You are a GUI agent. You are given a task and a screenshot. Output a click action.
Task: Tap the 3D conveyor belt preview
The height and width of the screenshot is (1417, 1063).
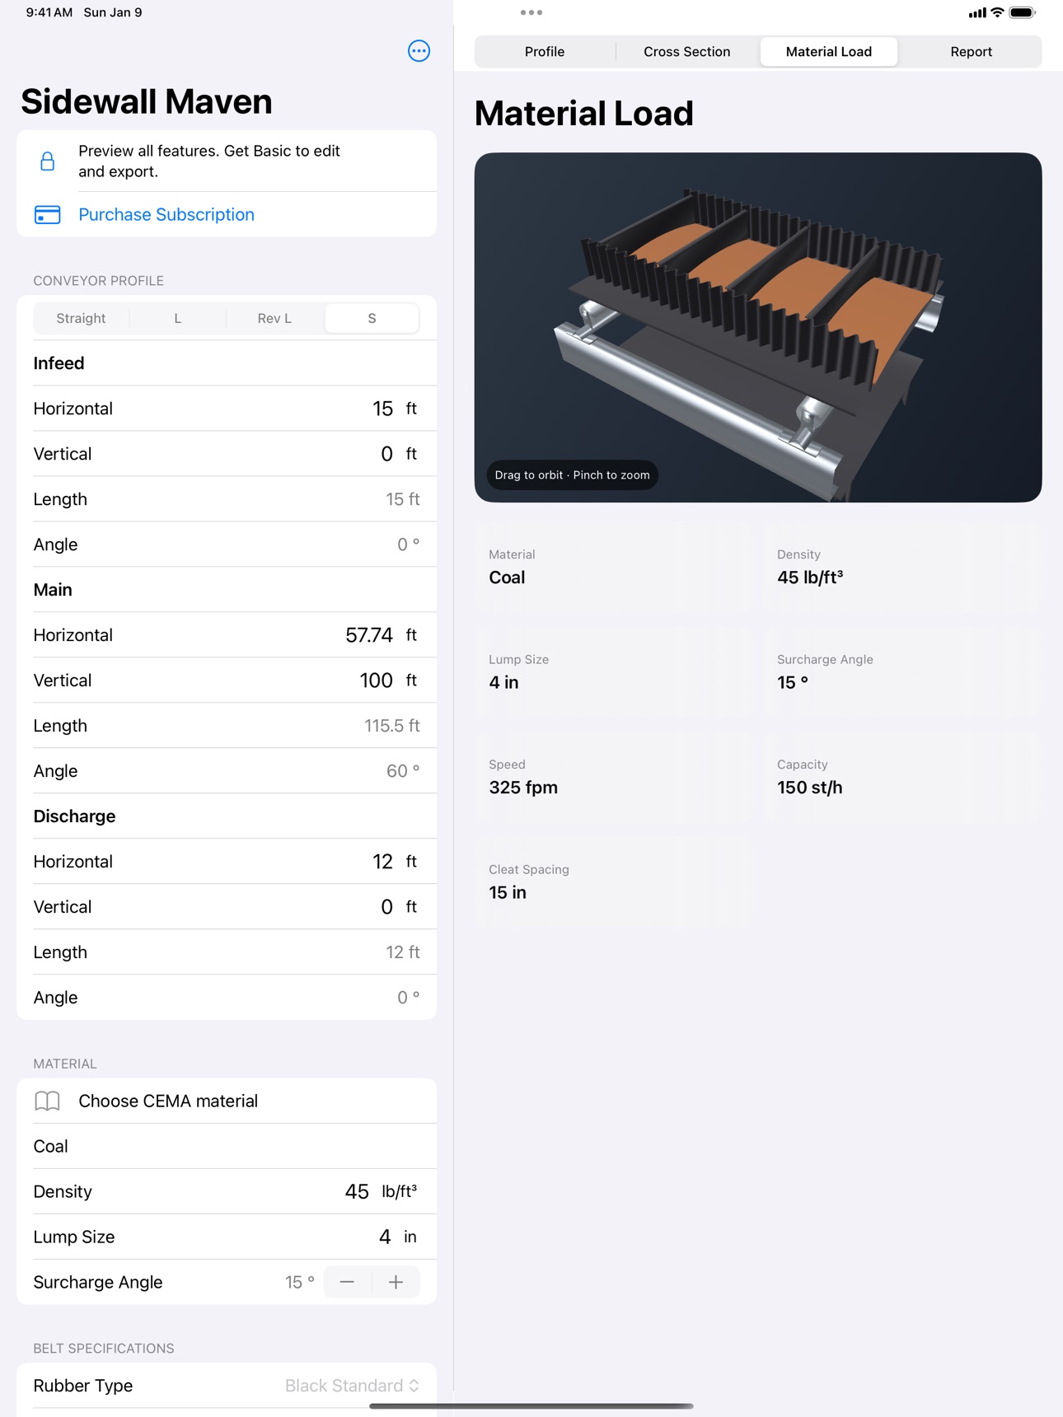click(758, 327)
